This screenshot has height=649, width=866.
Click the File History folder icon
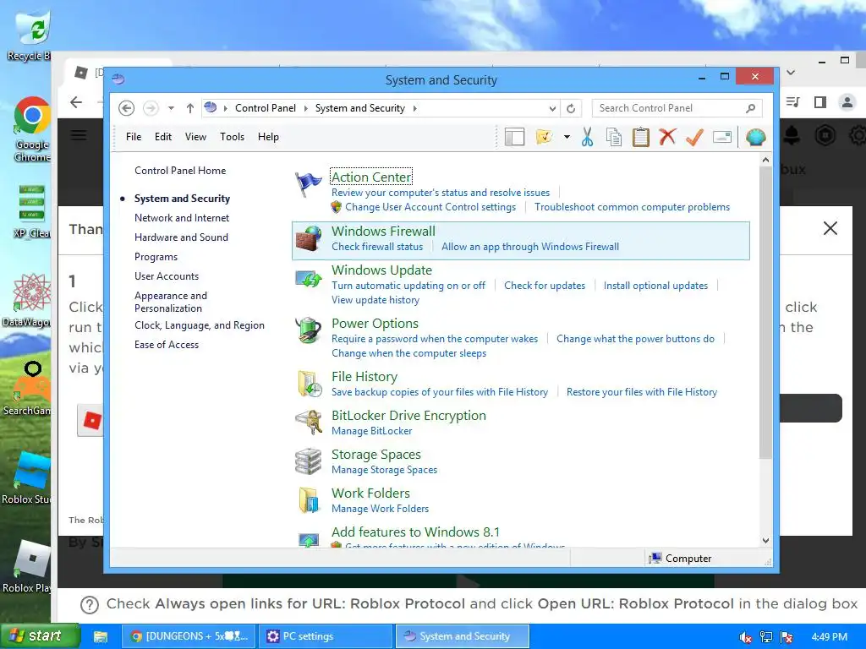310,384
